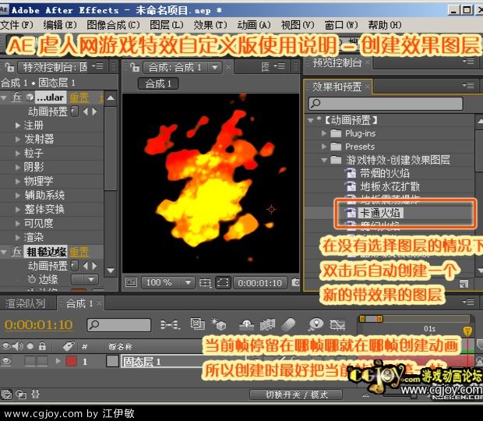Expand the 整体变换 property group
This screenshot has height=421, width=483.
18,209
